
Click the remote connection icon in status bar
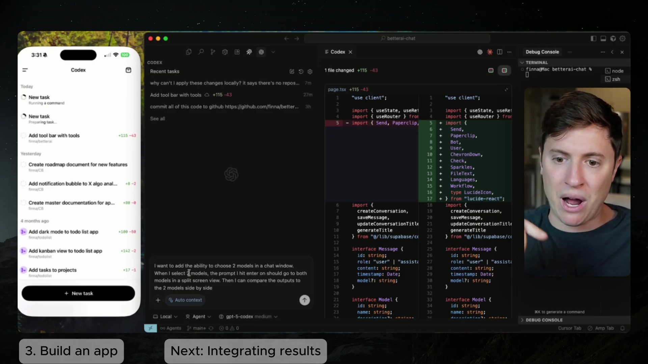(x=151, y=328)
